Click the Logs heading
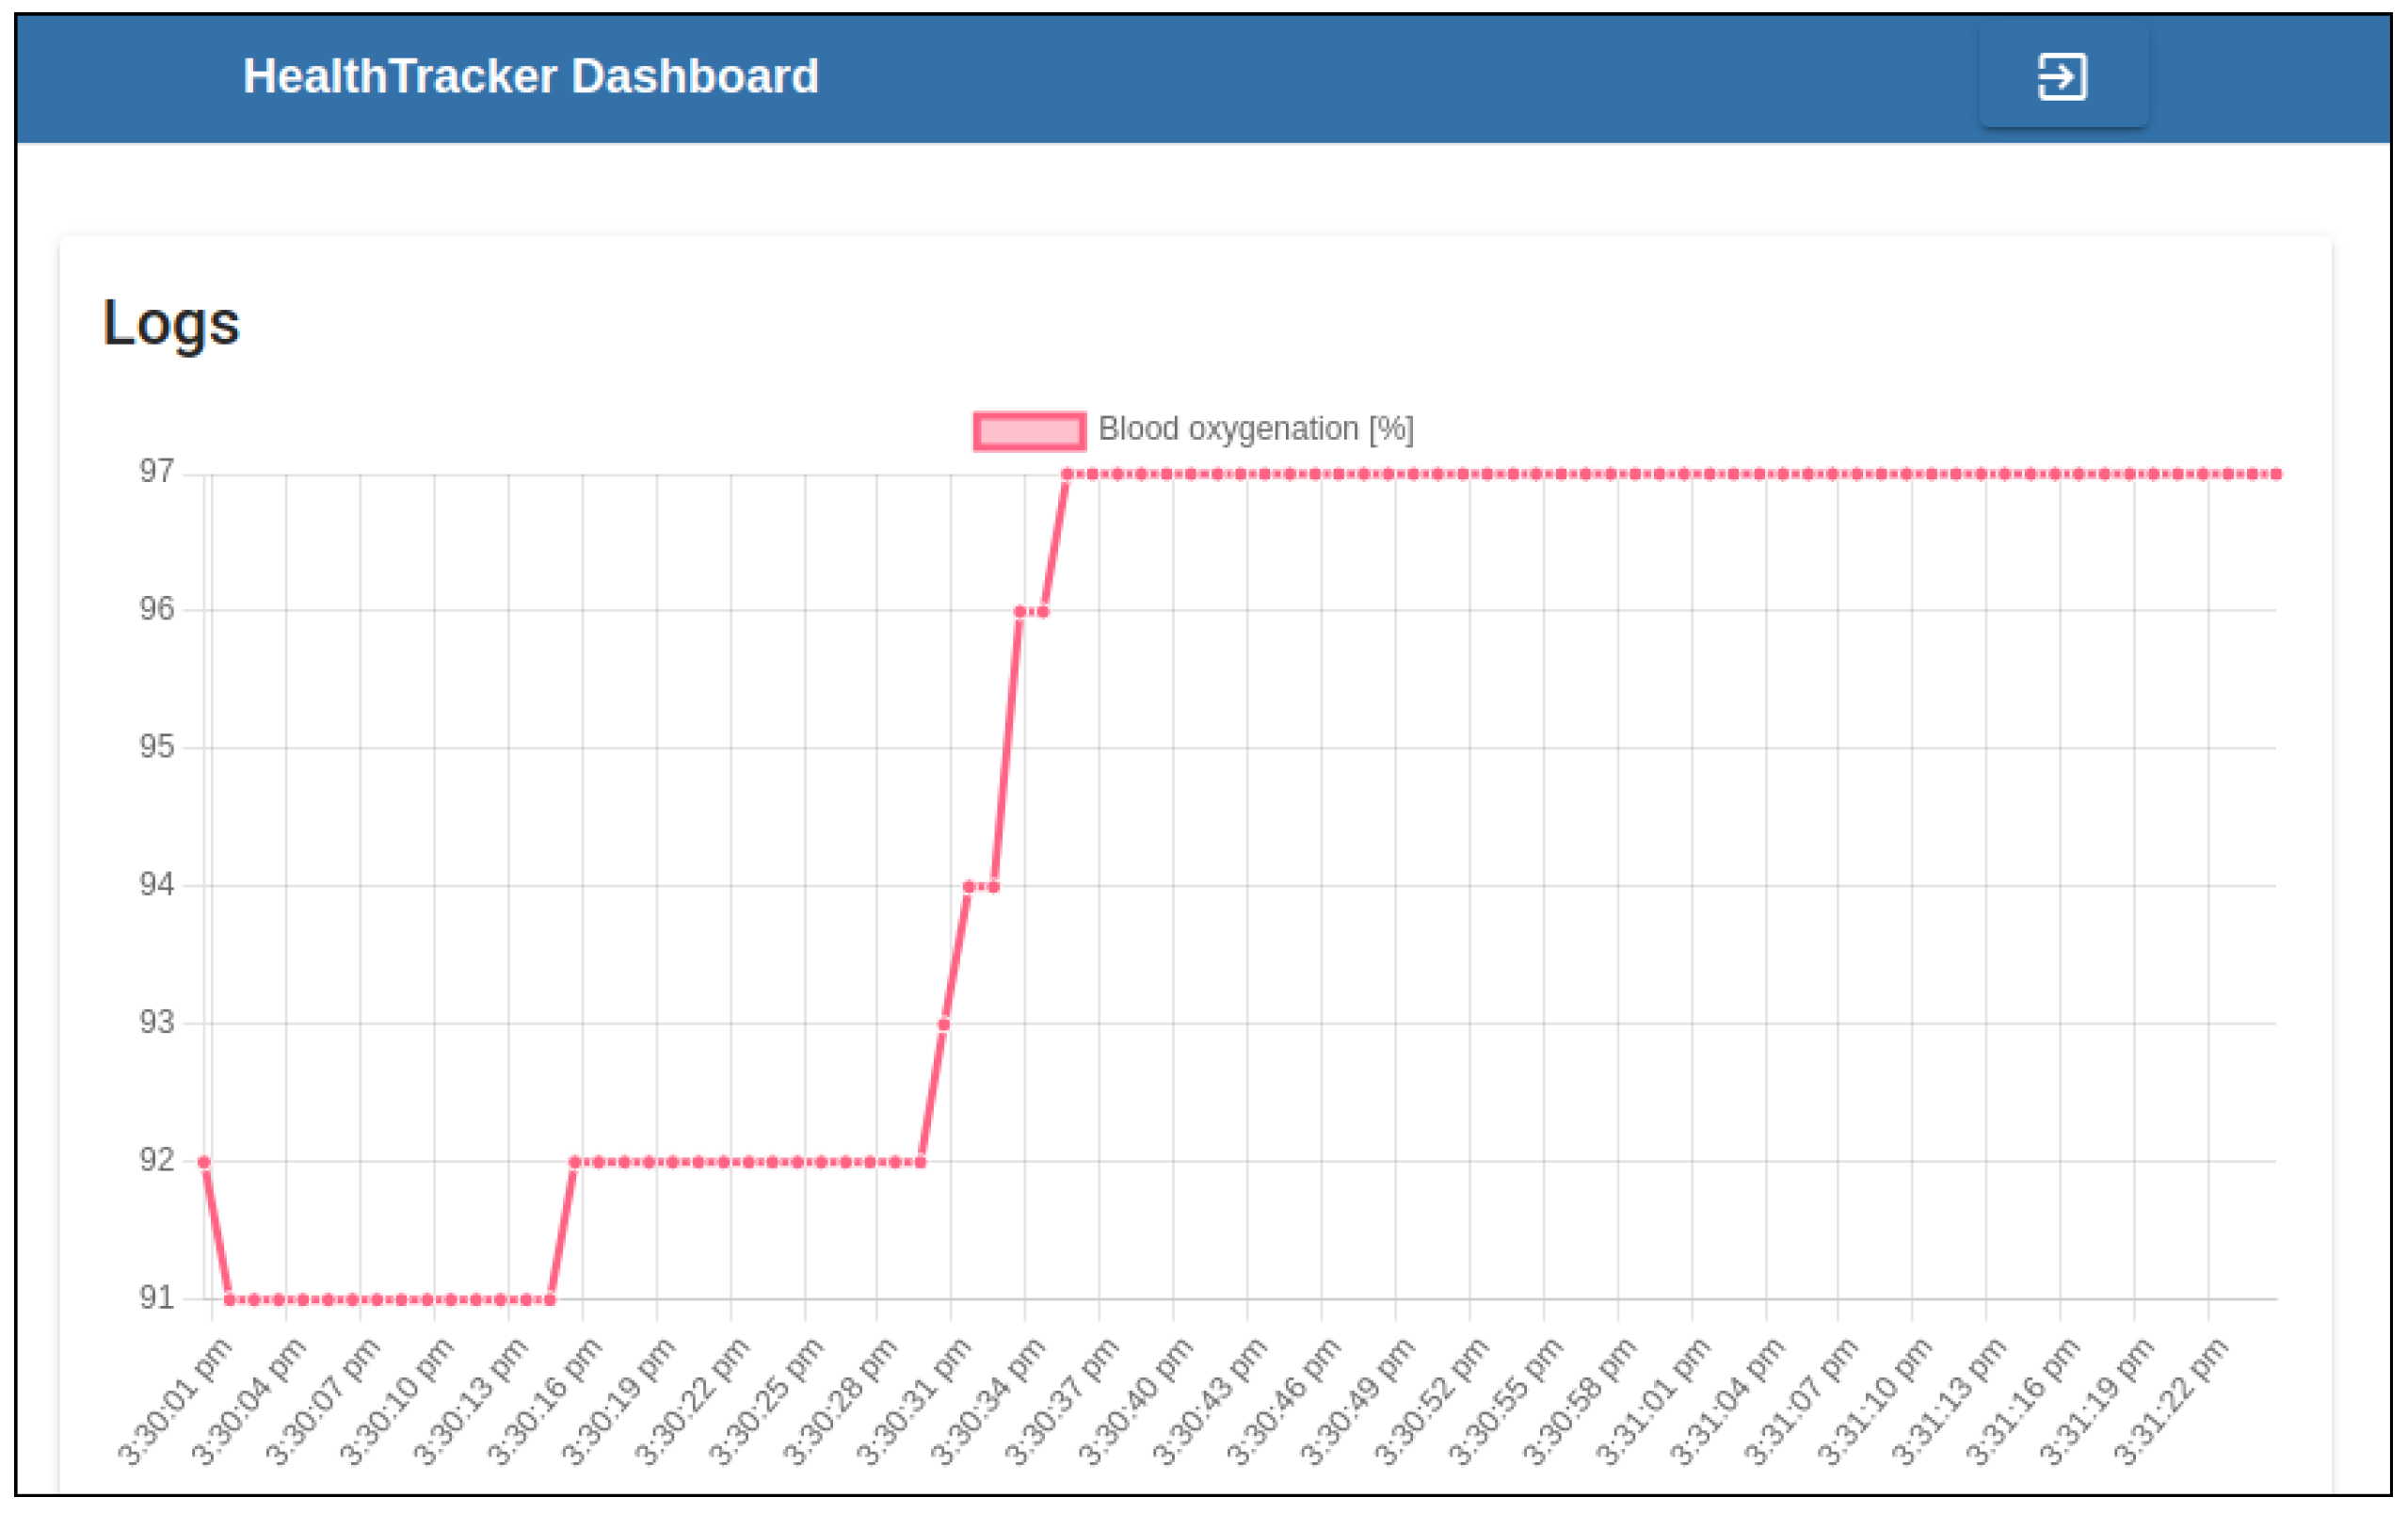Screen dimensions: 2408x1514 [x=171, y=323]
